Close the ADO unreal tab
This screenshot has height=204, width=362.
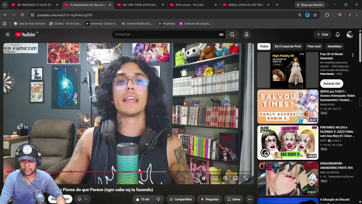pyautogui.click(x=216, y=5)
